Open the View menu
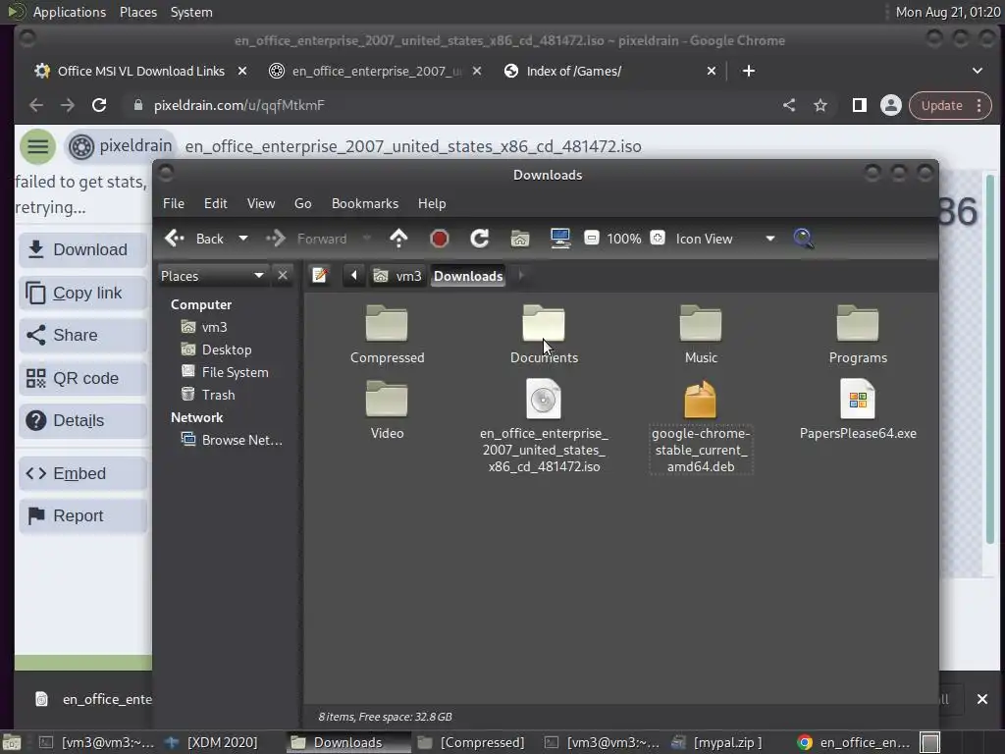The image size is (1005, 754). pyautogui.click(x=261, y=203)
